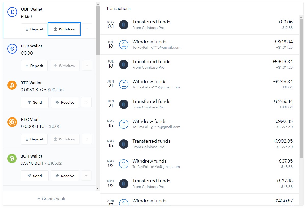
Task: Click the Coinbase Pro icon for the +£806.34 transfer
Action: [x=124, y=64]
